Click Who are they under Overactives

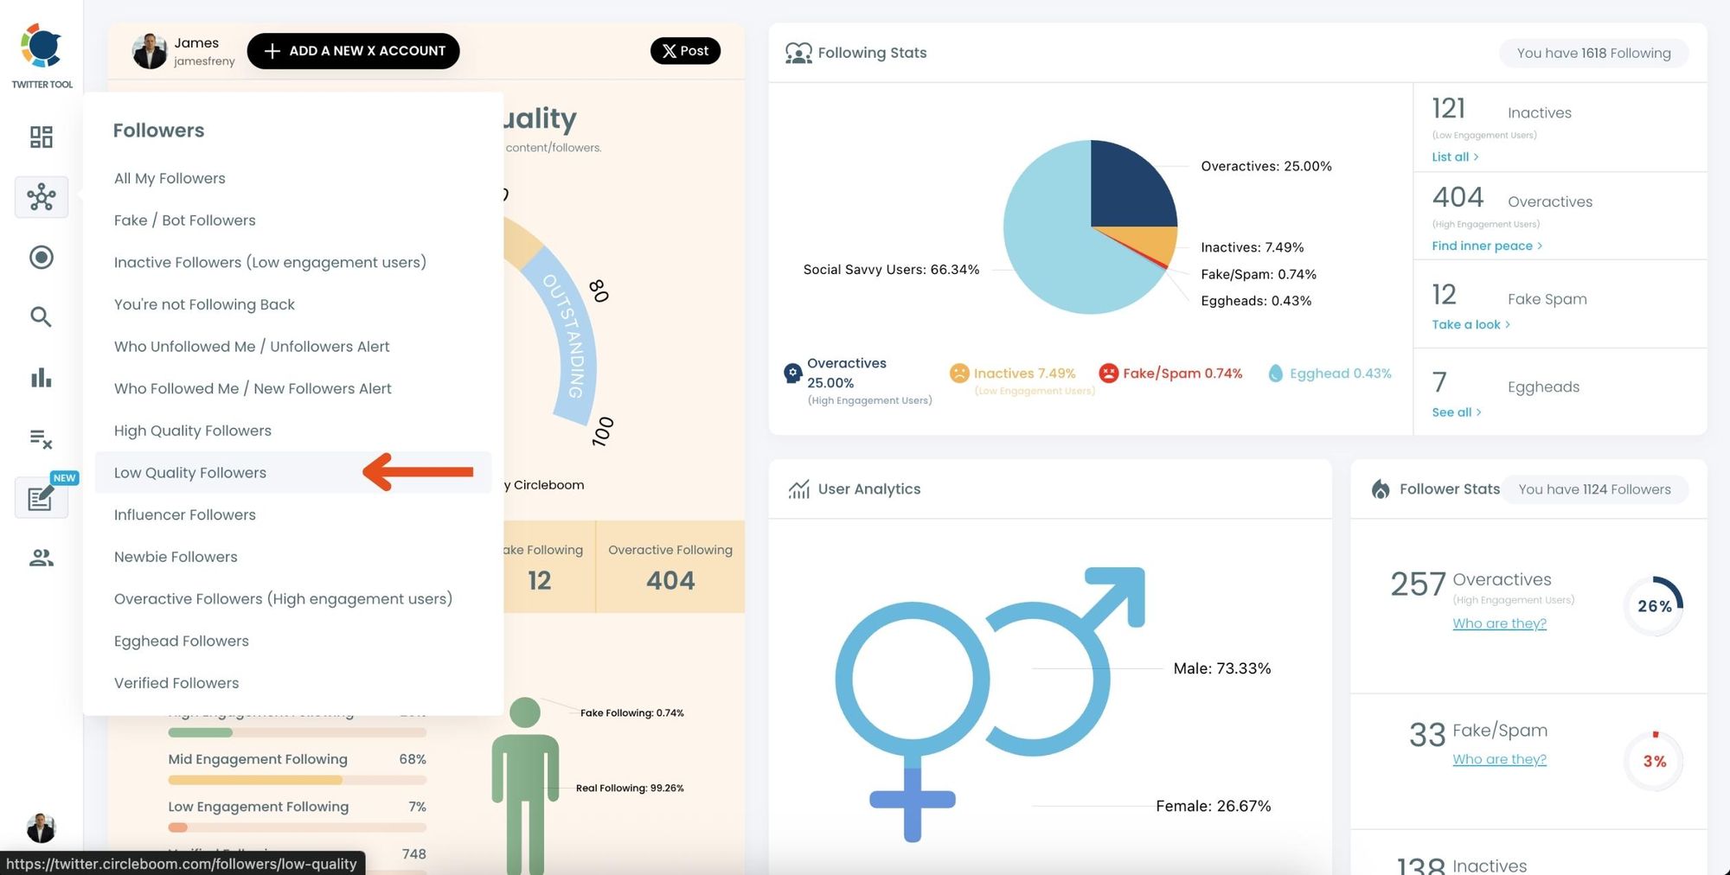click(1499, 623)
